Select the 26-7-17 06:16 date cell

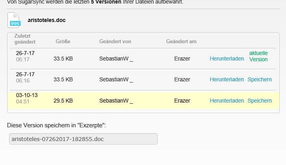pos(25,77)
